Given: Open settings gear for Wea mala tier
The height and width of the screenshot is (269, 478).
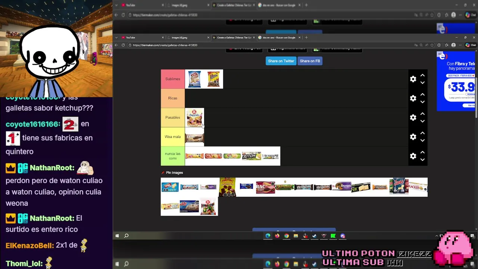Looking at the screenshot, I should pos(413,137).
